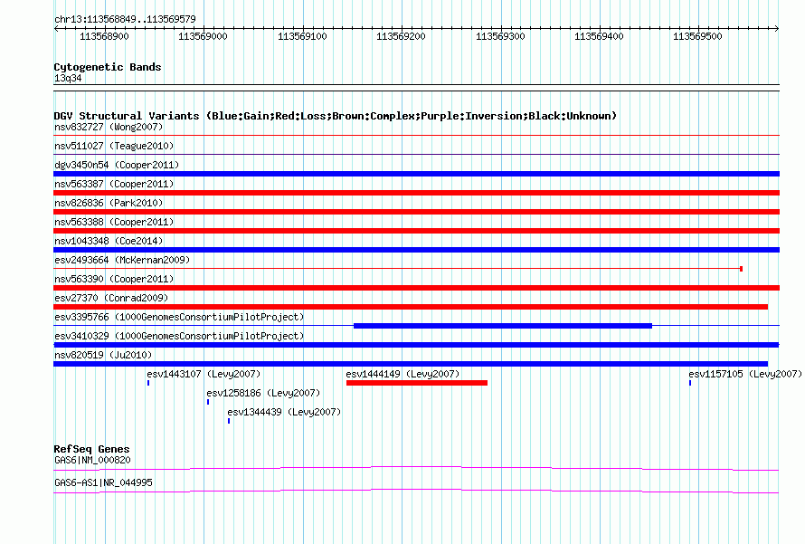Open variant label esv1258186 (Levy2007)

point(263,393)
